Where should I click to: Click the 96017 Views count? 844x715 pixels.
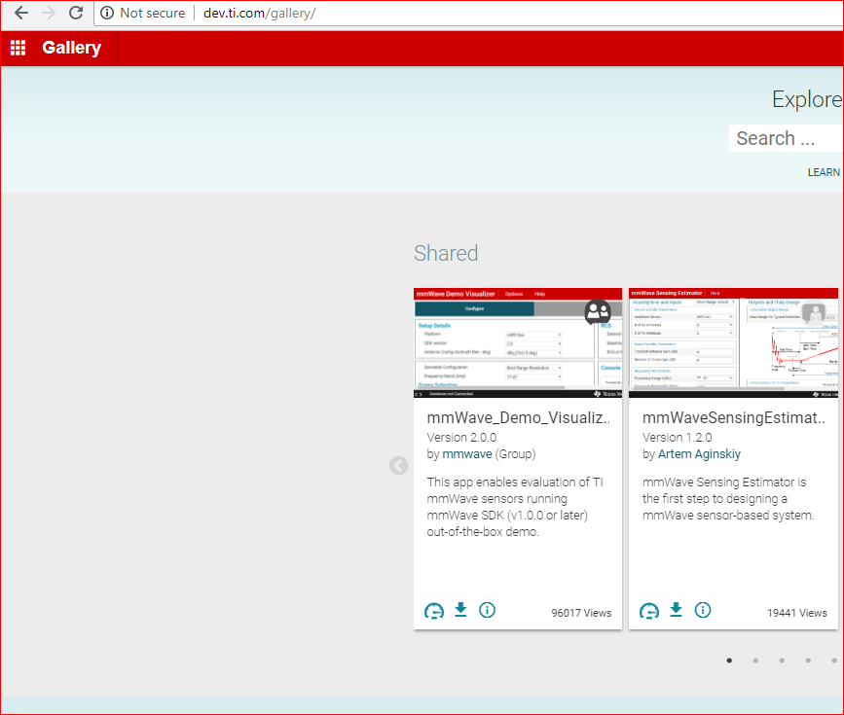581,613
